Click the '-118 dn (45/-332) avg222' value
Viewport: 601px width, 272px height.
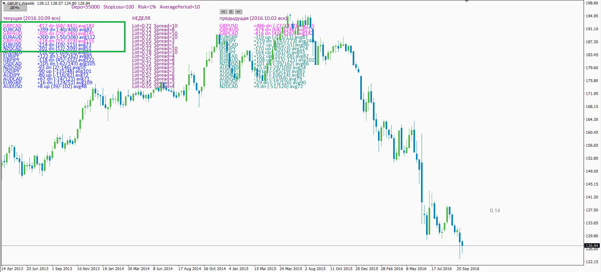coord(66,60)
